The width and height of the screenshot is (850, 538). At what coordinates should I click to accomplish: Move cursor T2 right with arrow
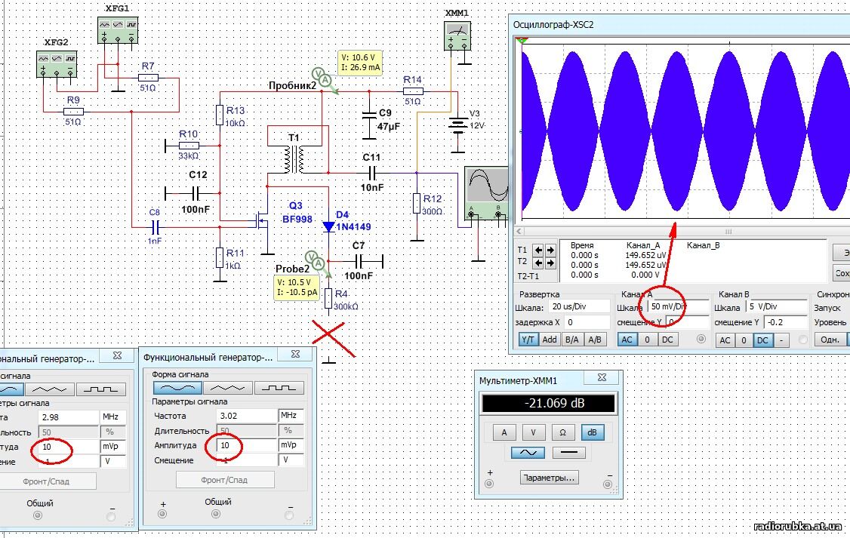pyautogui.click(x=550, y=263)
